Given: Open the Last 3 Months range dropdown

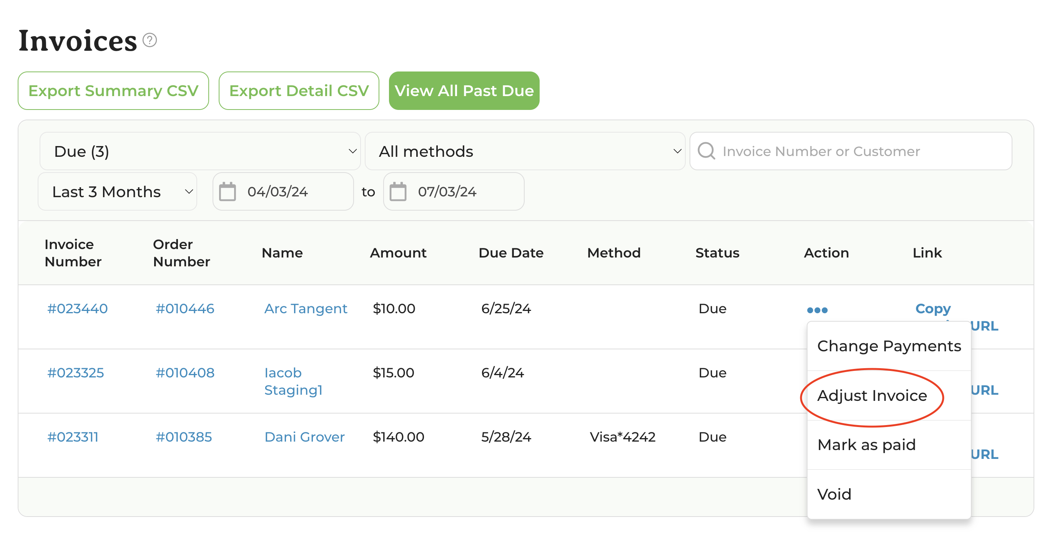Looking at the screenshot, I should pos(118,191).
